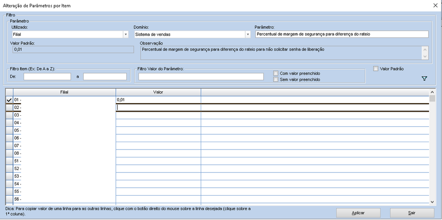442x220 pixels.
Task: Select the row selector for filial 06
Action: 9,138
